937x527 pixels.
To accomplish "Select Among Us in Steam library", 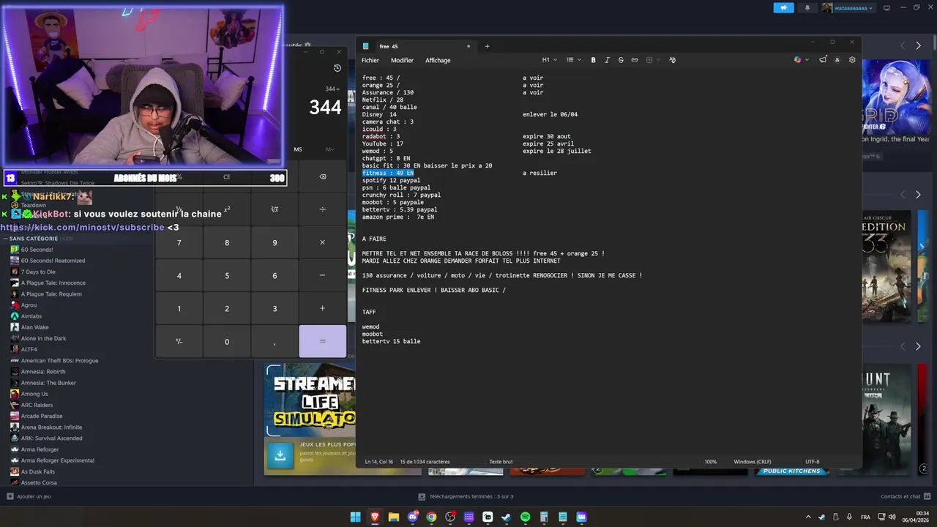I will (x=34, y=394).
